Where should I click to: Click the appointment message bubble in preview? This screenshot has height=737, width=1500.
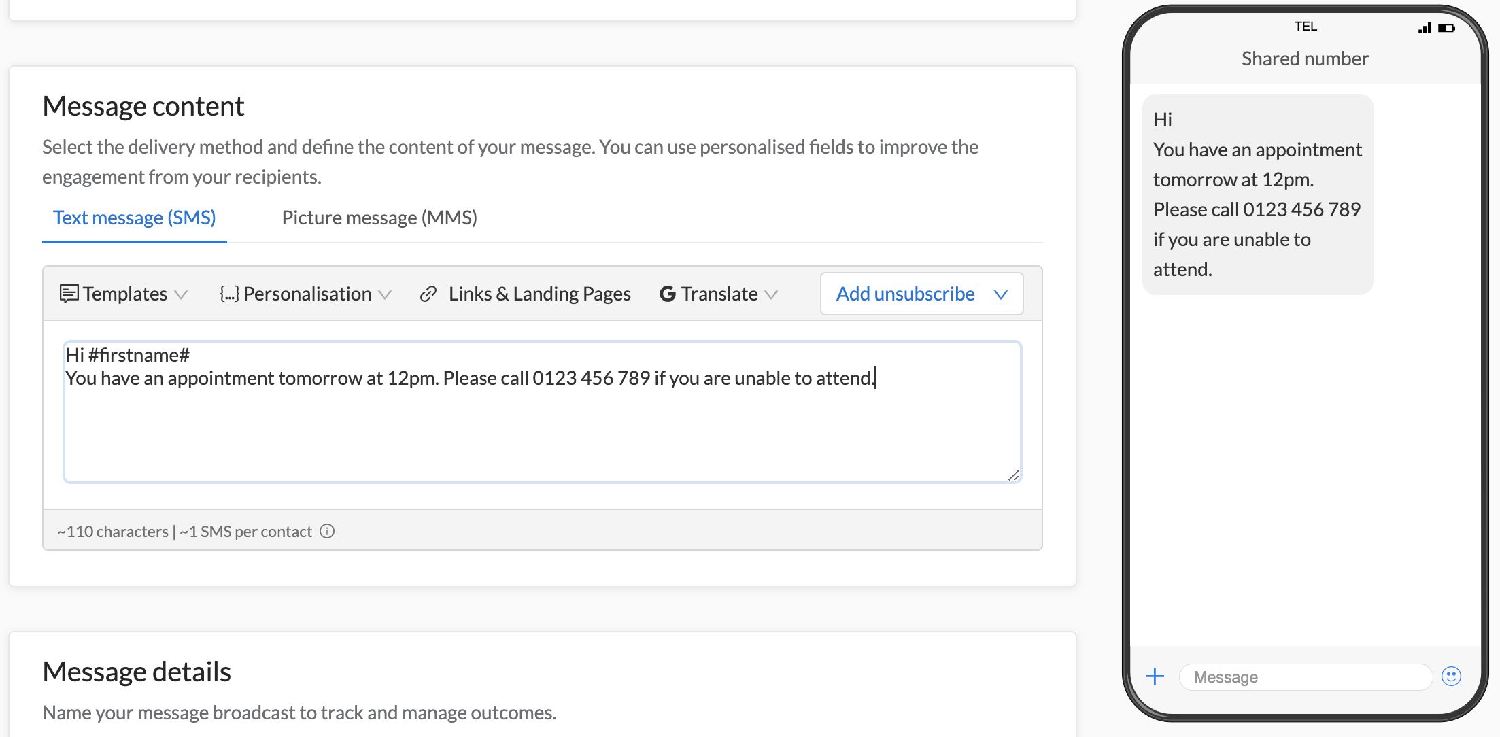tap(1257, 194)
